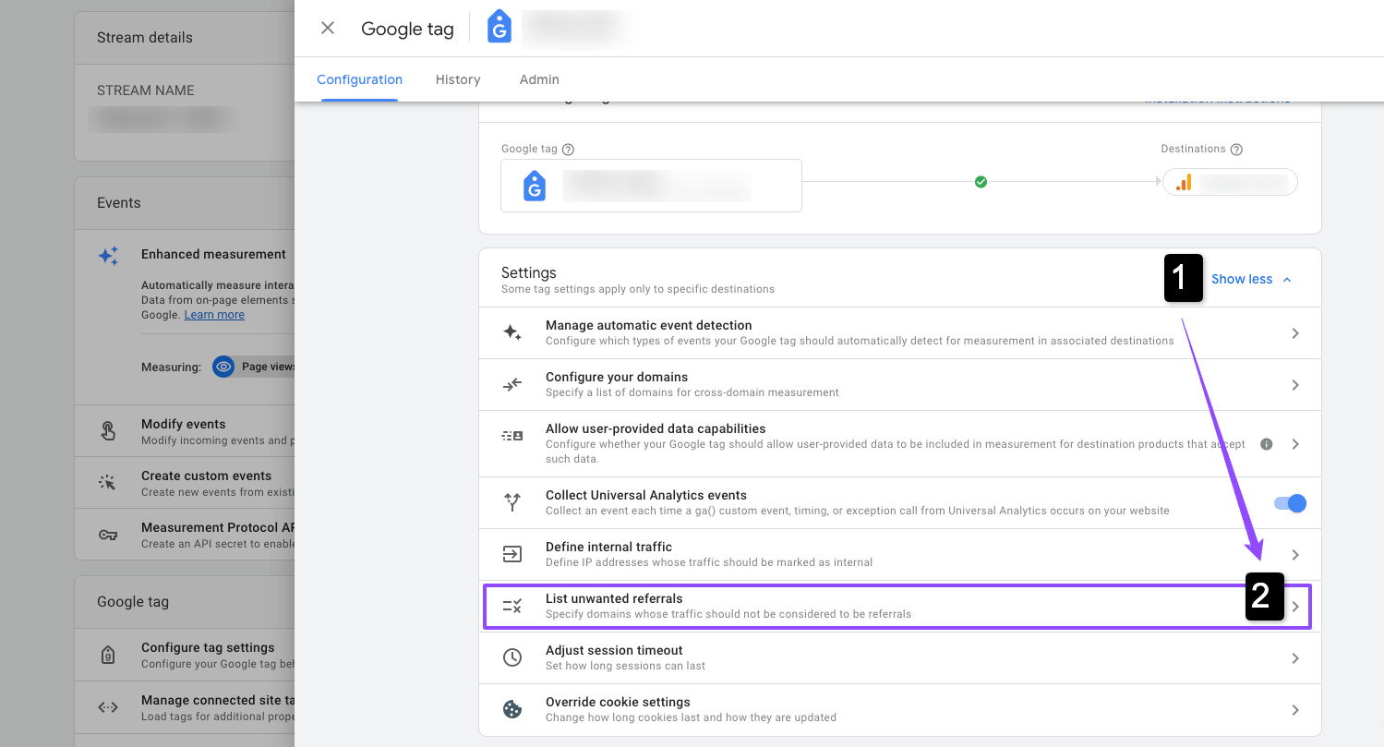Open Modify events in background page

185,431
